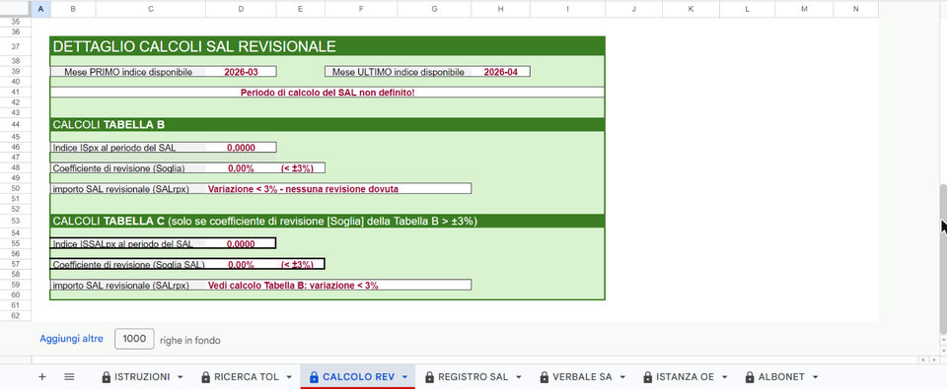The height and width of the screenshot is (389, 947).
Task: Select column C header
Action: tap(150, 9)
